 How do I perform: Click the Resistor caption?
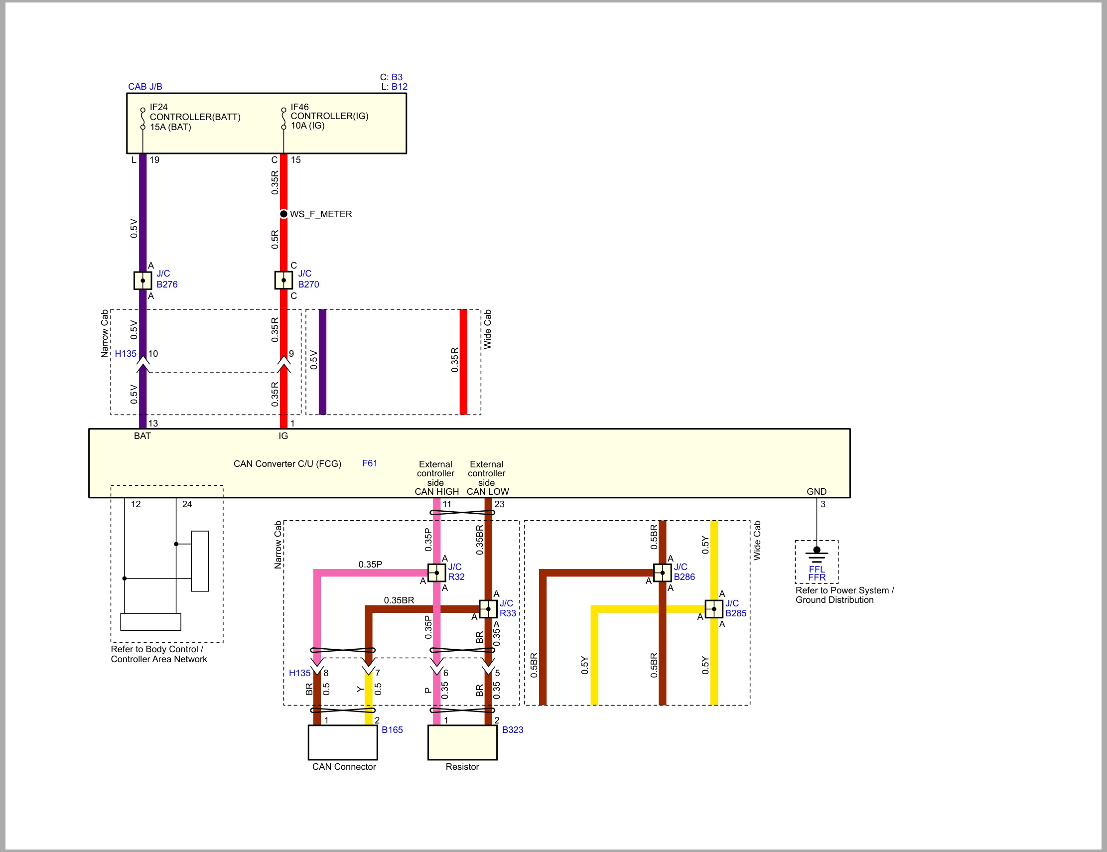[462, 767]
